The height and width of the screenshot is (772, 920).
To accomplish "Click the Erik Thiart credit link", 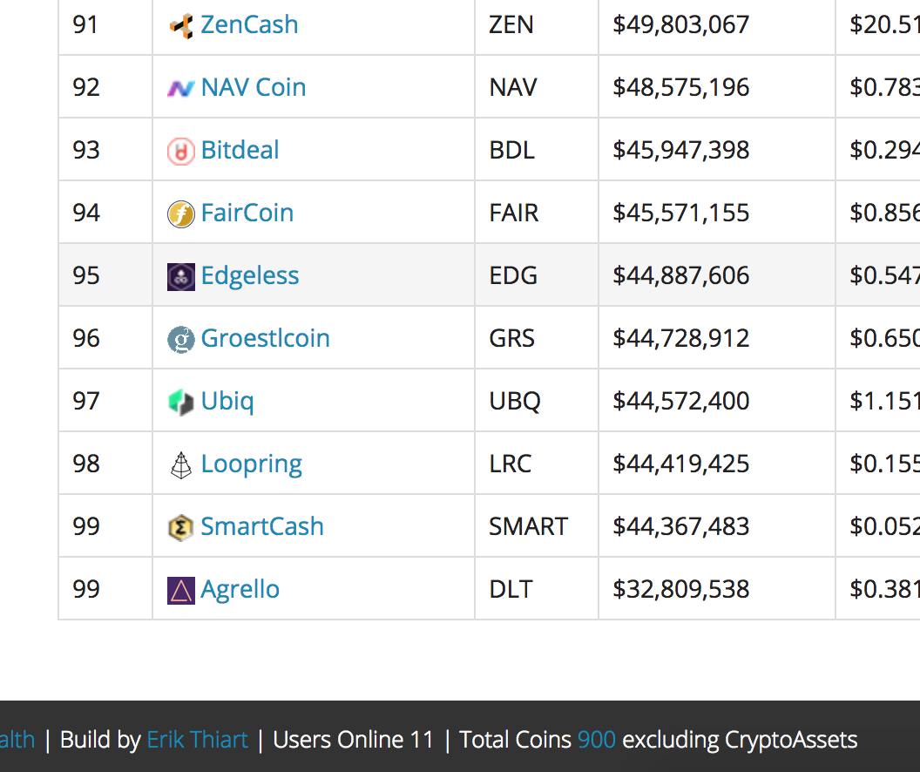I will (198, 740).
